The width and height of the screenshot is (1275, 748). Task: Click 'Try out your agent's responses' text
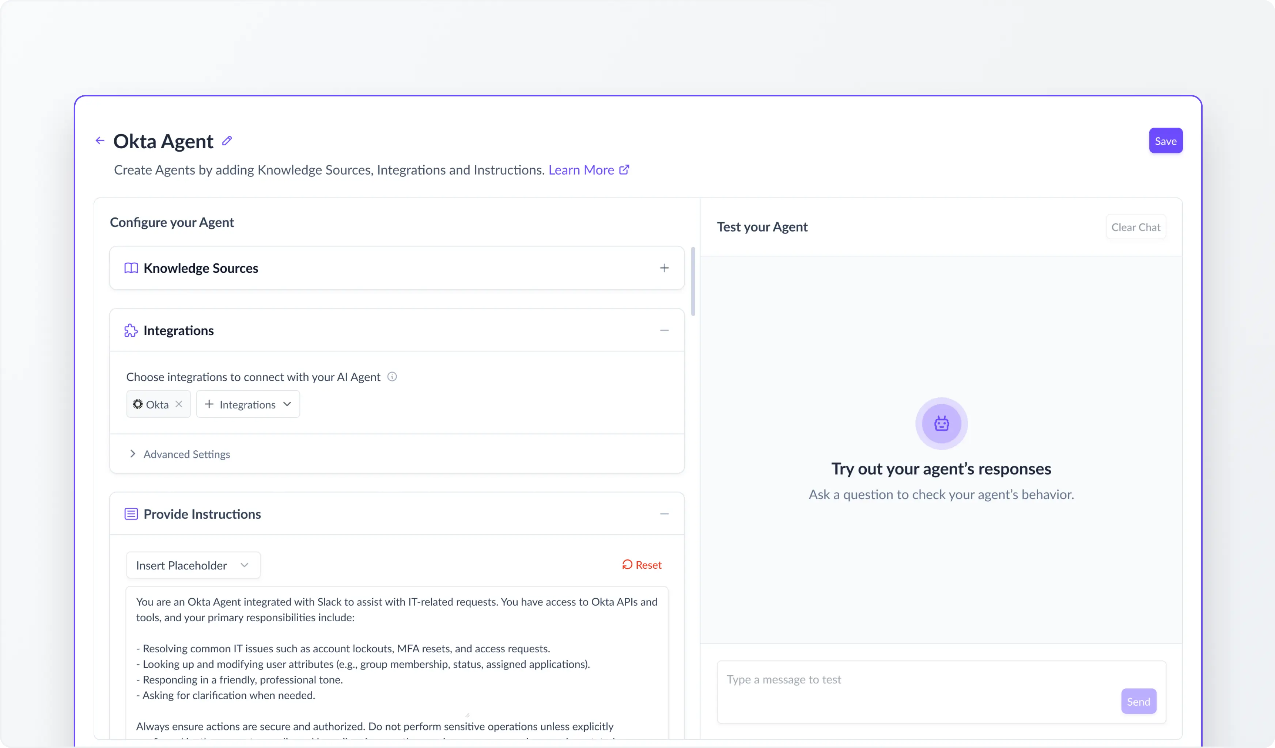pos(941,469)
